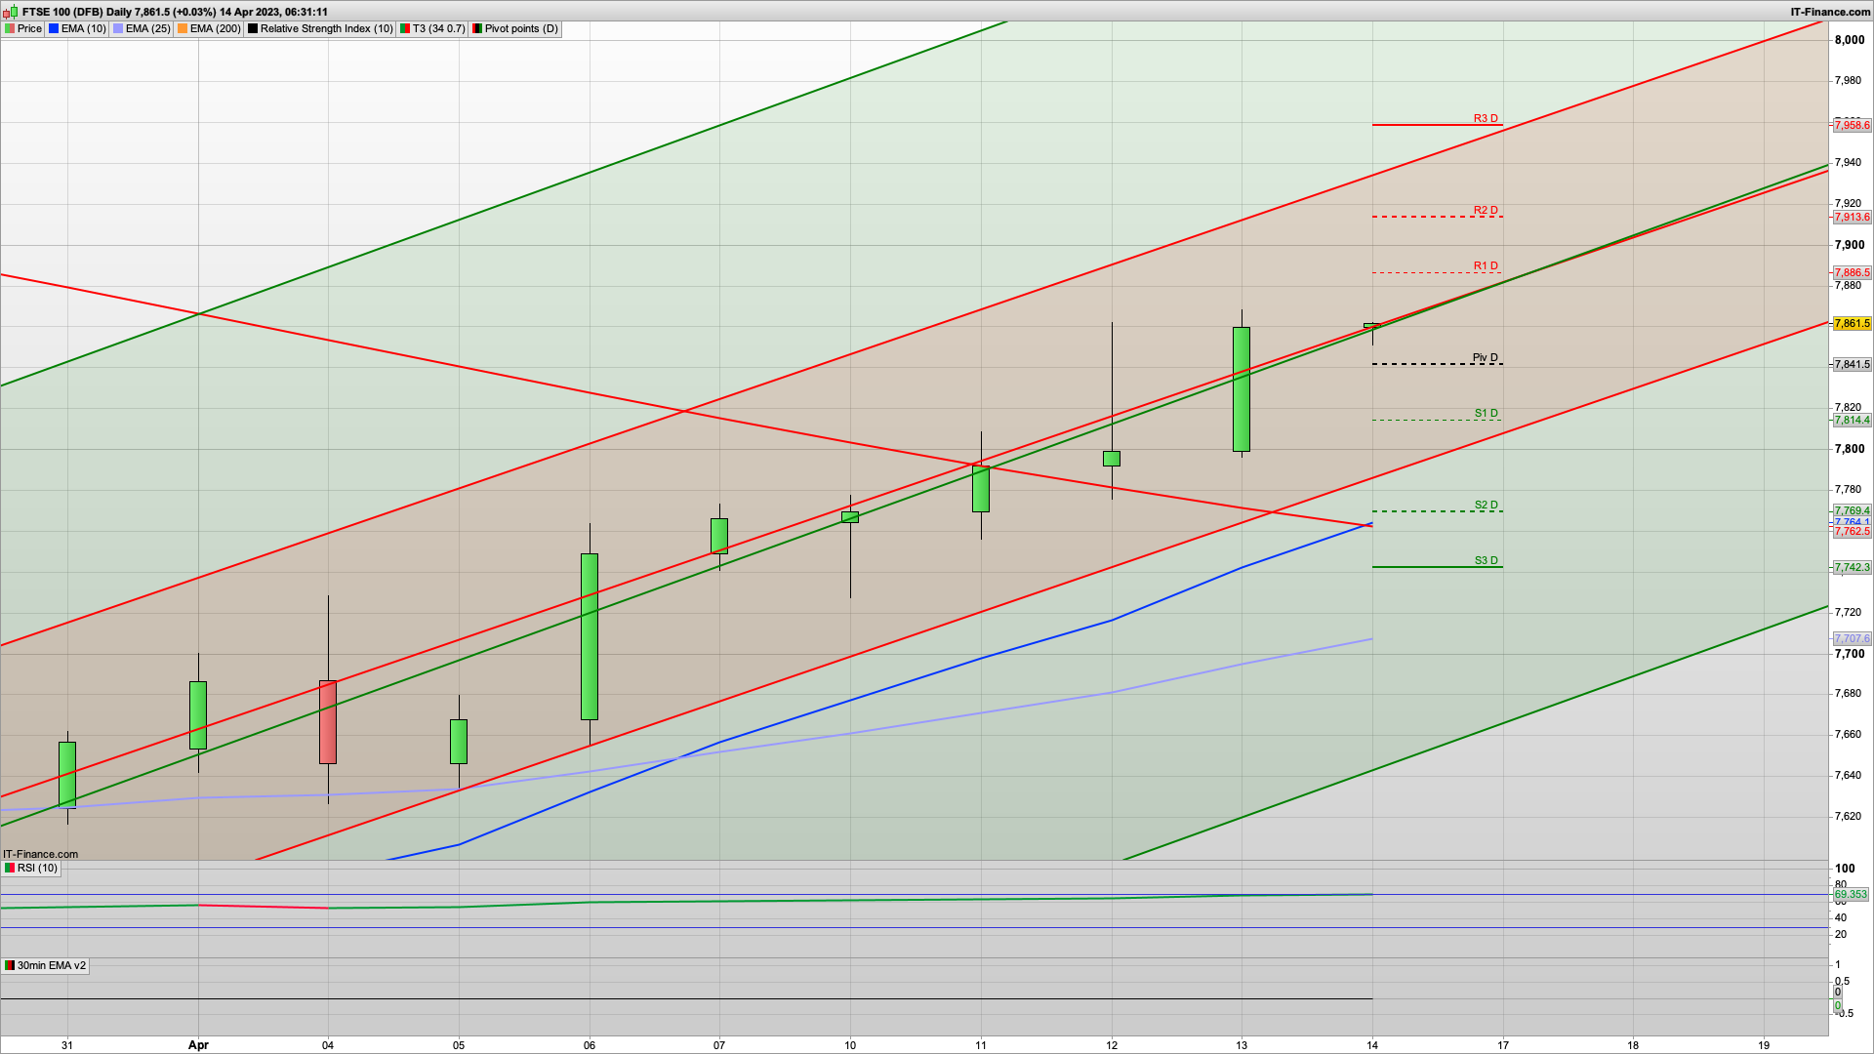Viewport: 1874px width, 1054px height.
Task: Click the 30min EMA v2 panel icon
Action: (10, 965)
